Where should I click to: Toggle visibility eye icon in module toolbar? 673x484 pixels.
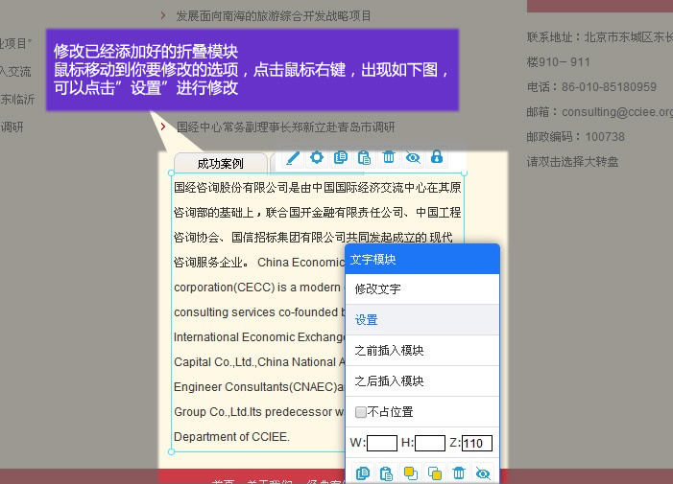(413, 157)
